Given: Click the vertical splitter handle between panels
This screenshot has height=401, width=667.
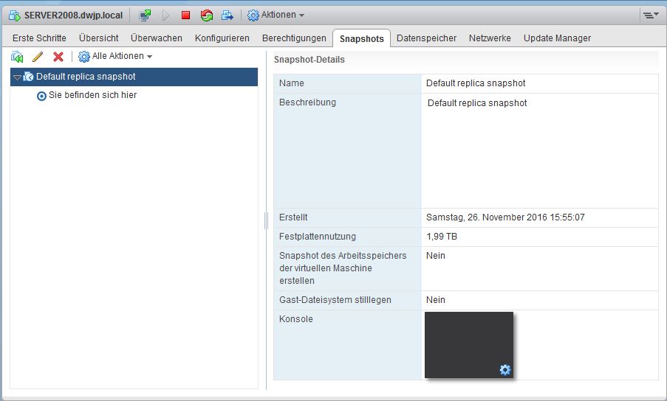Looking at the screenshot, I should (x=266, y=220).
